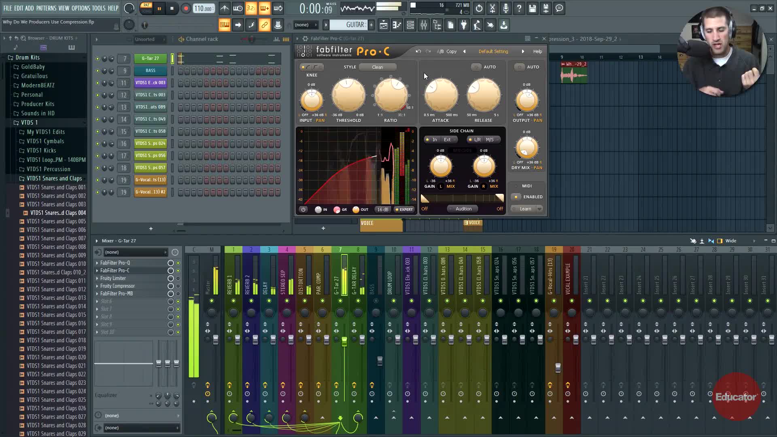Expand the VTDS1 Kicks folder

41,151
